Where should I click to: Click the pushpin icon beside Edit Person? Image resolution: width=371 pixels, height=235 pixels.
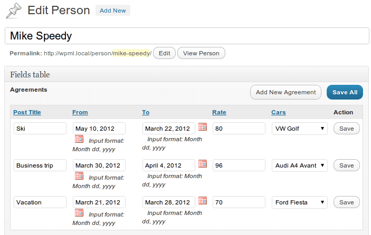click(x=14, y=11)
